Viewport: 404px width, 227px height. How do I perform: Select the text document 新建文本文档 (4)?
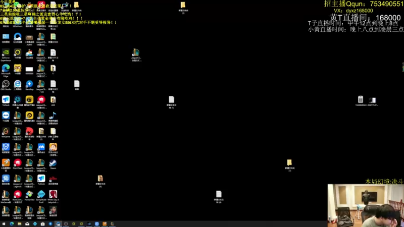tap(219, 197)
